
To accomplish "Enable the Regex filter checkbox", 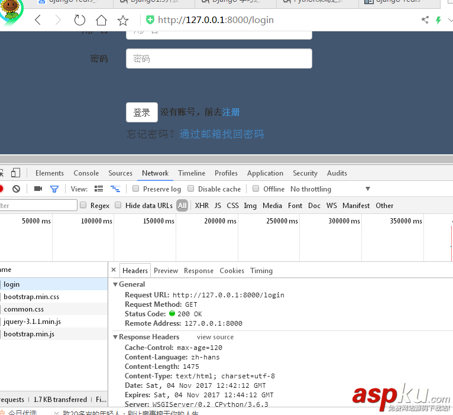I will pyautogui.click(x=83, y=205).
